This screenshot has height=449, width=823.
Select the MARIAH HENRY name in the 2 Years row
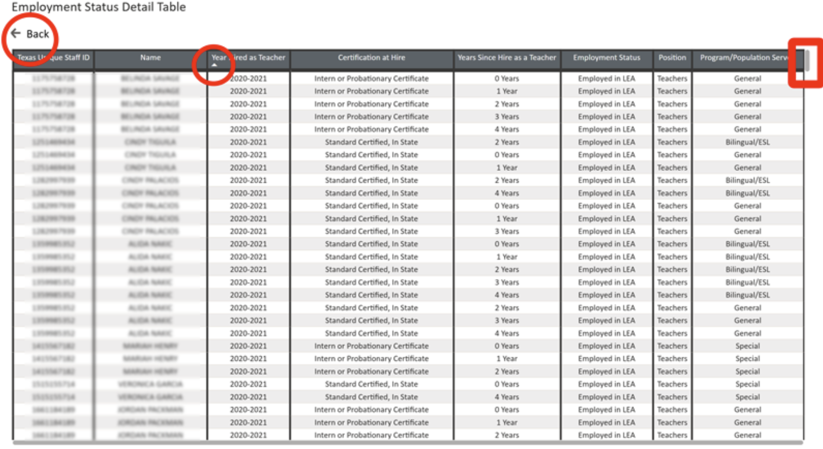(151, 372)
